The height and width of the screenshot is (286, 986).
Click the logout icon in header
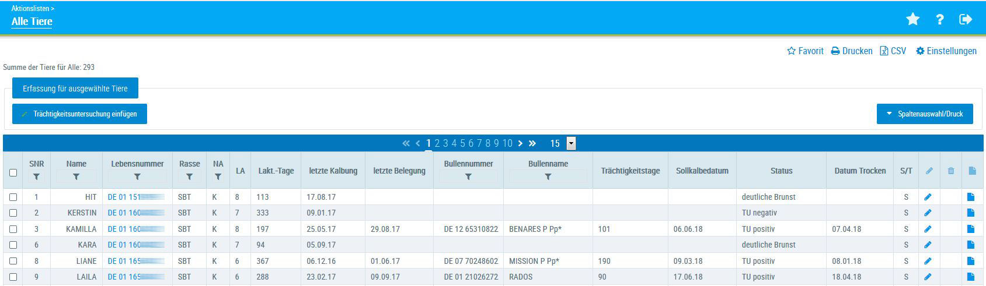966,20
